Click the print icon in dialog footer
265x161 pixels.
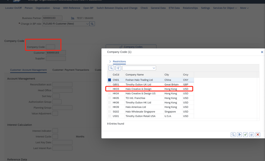[251, 135]
